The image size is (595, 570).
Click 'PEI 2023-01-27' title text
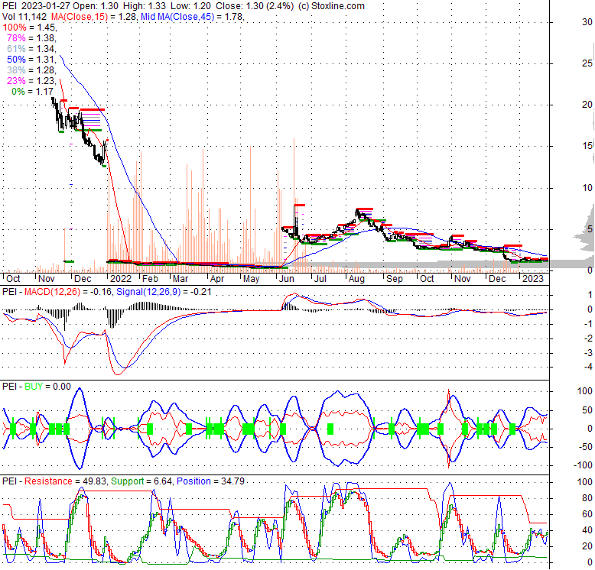coord(36,6)
